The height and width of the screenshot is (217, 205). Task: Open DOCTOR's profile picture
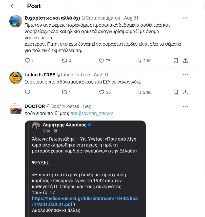(x=16, y=109)
